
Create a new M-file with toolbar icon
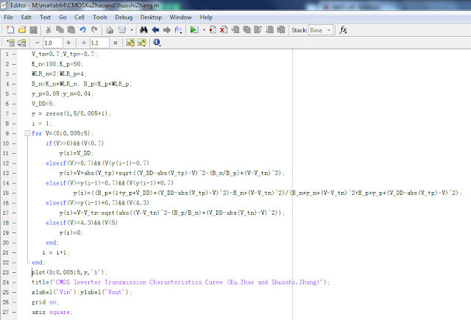(x=10, y=29)
